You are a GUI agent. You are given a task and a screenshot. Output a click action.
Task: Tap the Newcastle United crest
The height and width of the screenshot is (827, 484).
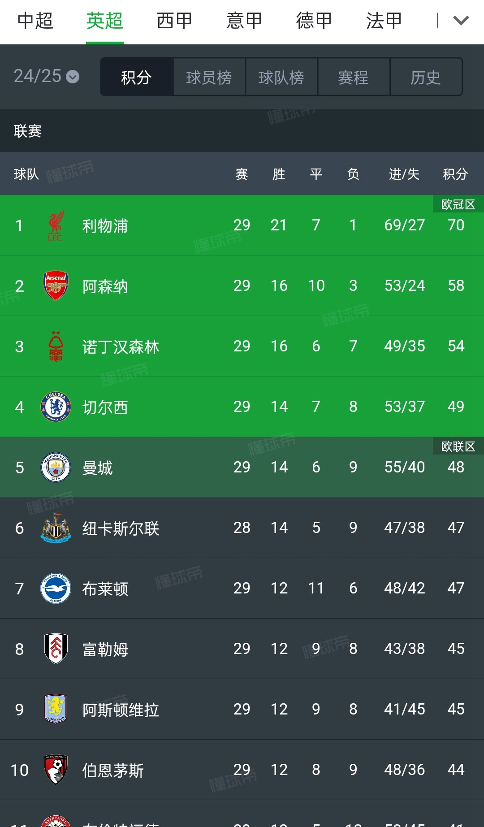click(56, 528)
